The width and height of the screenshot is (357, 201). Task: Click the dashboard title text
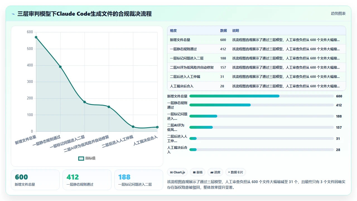pos(85,14)
